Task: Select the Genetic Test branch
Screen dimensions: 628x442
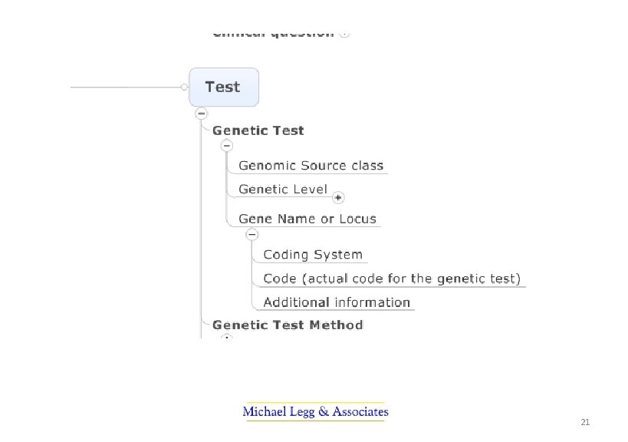Action: [258, 130]
